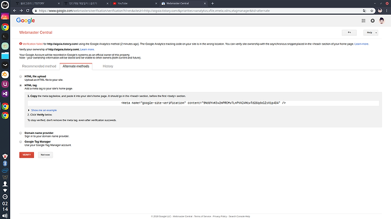Open the volume speaker tray icon
The image size is (391, 219).
[5, 216]
